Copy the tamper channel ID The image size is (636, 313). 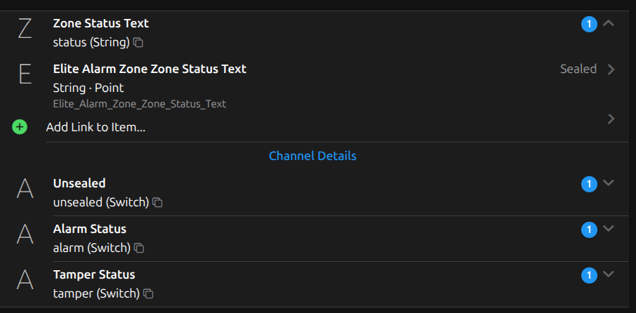(x=148, y=294)
